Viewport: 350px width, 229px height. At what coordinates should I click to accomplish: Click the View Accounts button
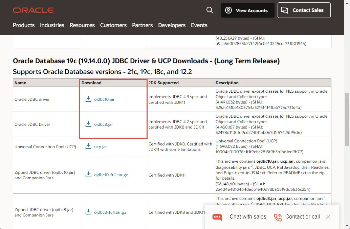247,10
